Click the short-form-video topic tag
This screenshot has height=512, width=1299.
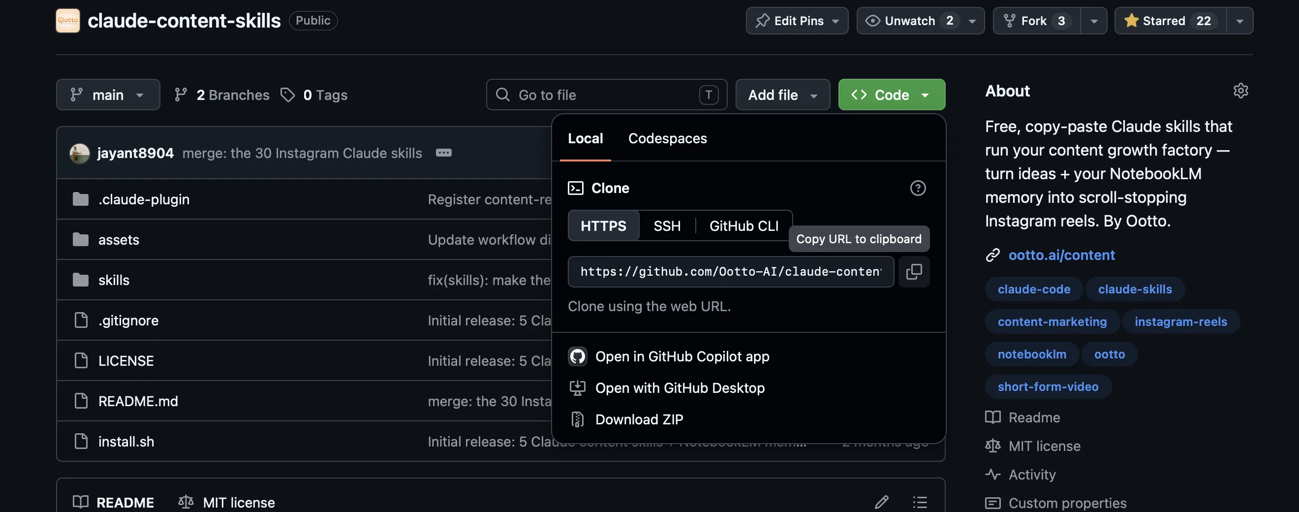coord(1048,386)
